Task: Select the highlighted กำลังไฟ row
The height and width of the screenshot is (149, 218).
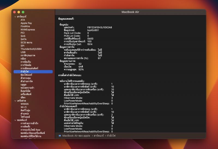Action: pyautogui.click(x=33, y=71)
